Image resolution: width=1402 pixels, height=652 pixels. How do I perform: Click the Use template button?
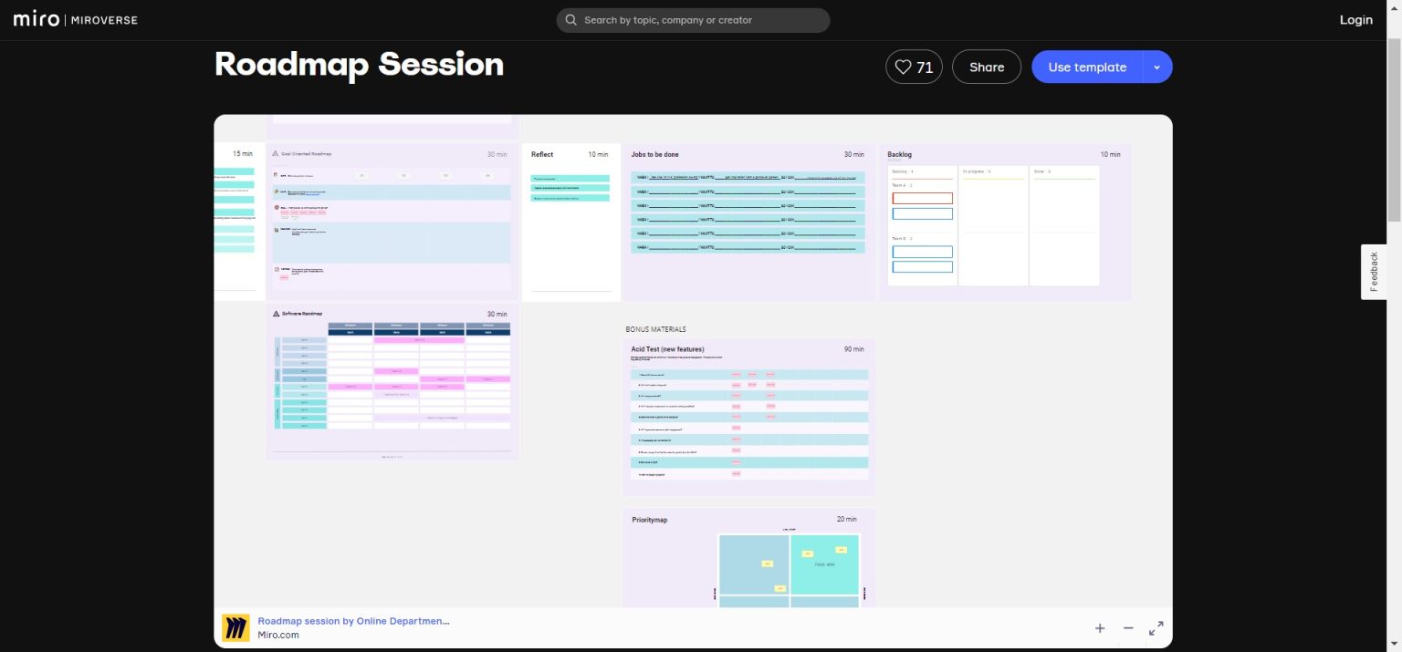pos(1087,67)
